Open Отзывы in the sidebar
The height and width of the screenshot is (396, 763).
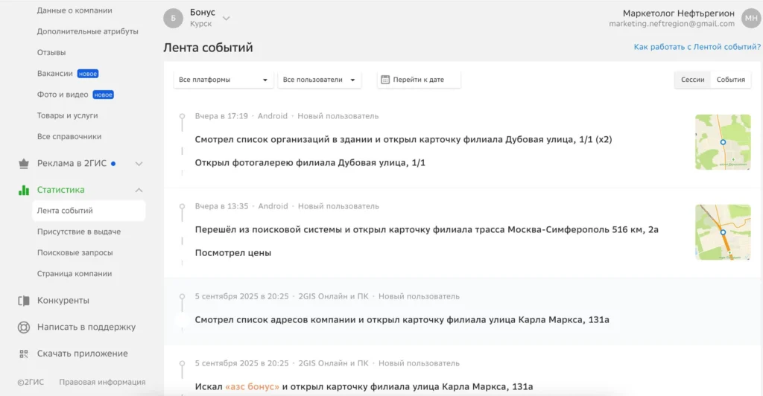tap(51, 52)
